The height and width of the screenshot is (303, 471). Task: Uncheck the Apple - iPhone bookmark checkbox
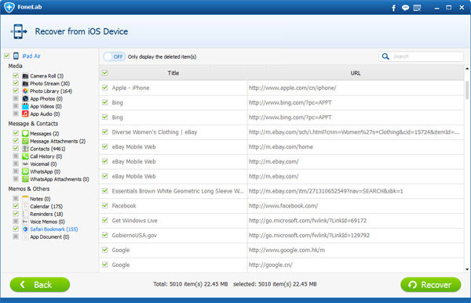[x=105, y=87]
